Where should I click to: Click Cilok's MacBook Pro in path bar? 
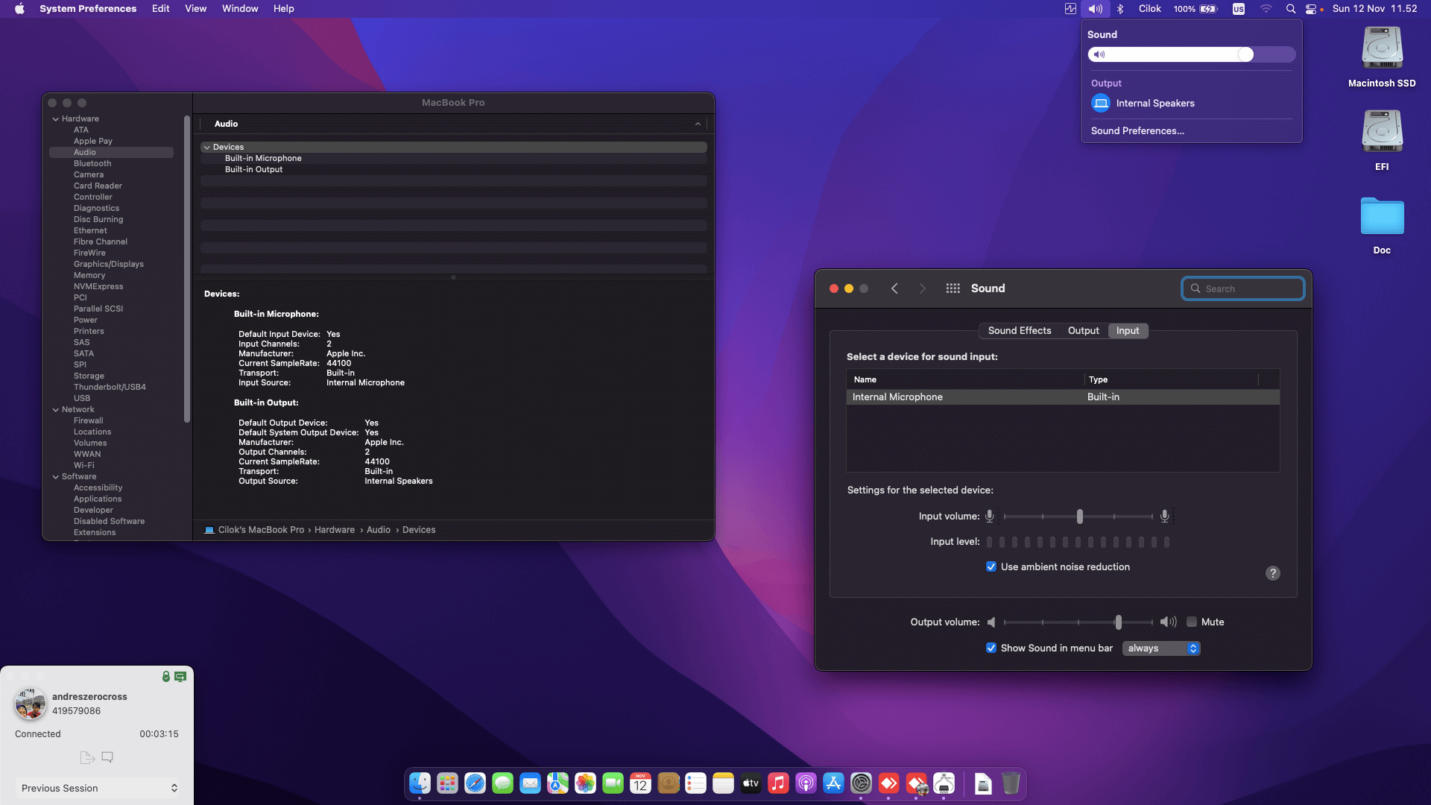coord(261,530)
